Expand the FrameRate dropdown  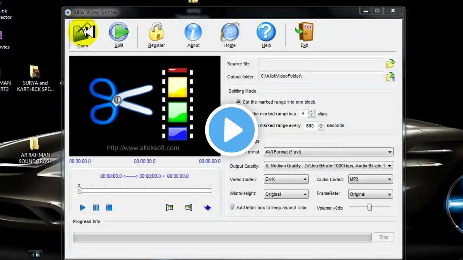click(370, 194)
